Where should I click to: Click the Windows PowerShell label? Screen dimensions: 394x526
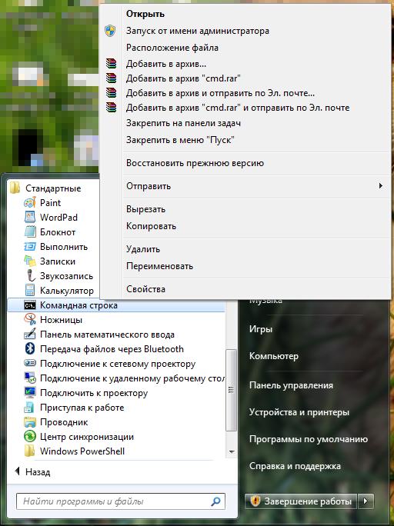(x=82, y=451)
